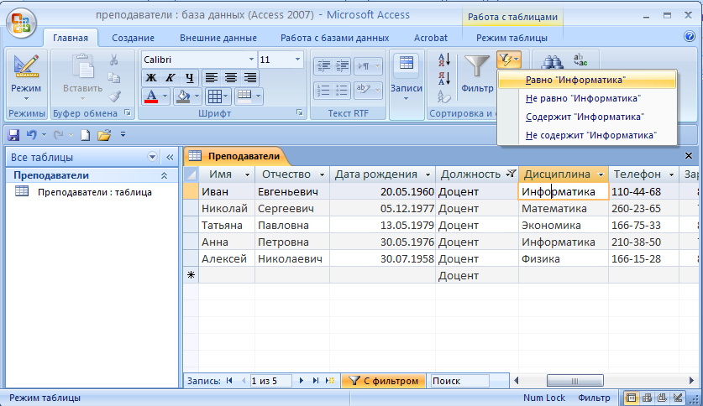Open the Главная ribbon tab
Image resolution: width=703 pixels, height=406 pixels.
pos(71,38)
